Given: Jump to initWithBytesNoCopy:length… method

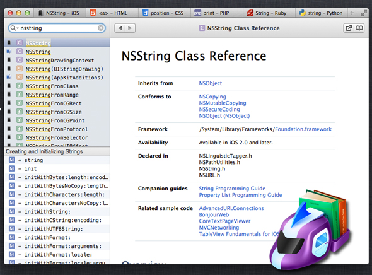Looking at the screenshot, I should [57, 186].
